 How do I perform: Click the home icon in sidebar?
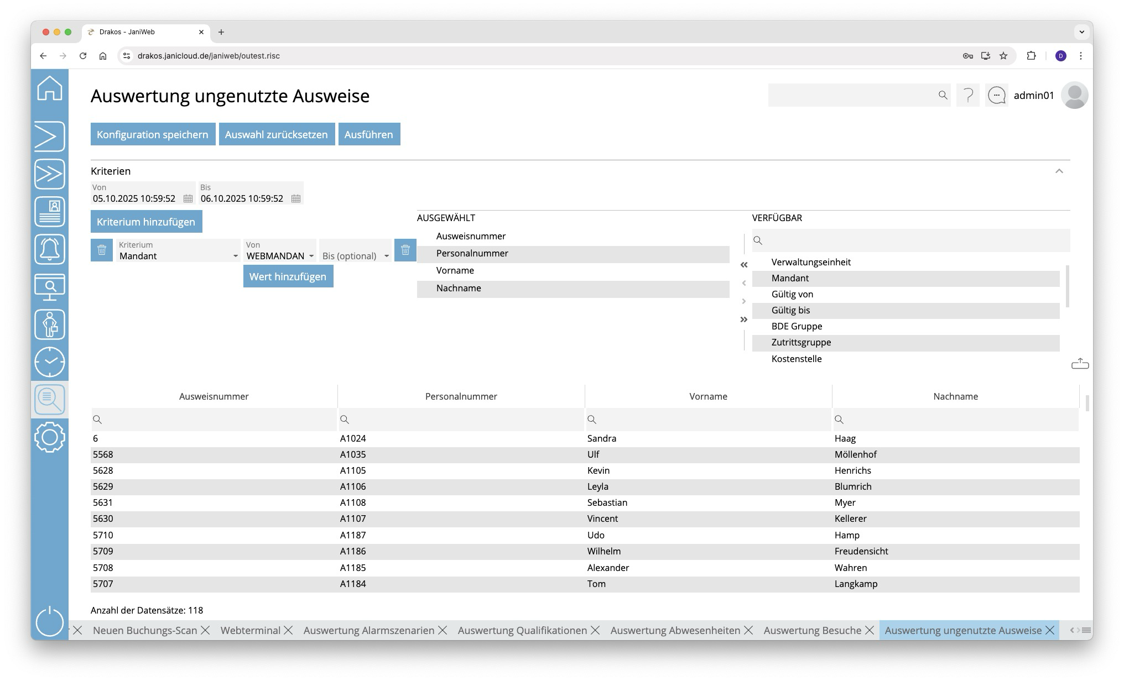[x=50, y=88]
